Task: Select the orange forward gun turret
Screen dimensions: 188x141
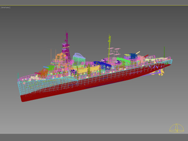Action: [43, 73]
